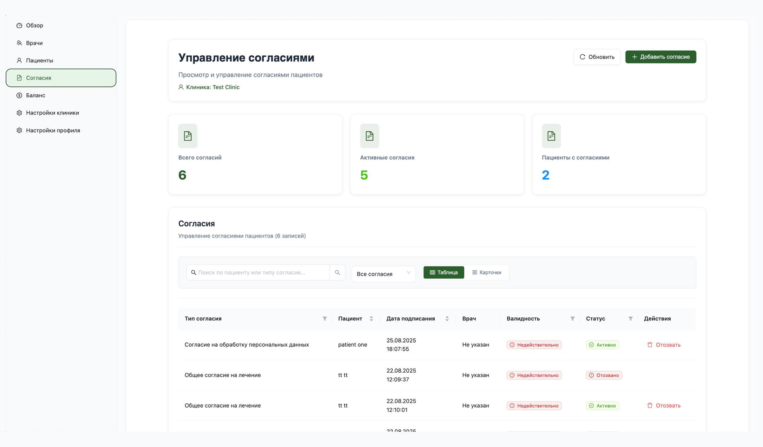The height and width of the screenshot is (447, 763).
Task: Click Добавить согласие button
Action: point(660,57)
